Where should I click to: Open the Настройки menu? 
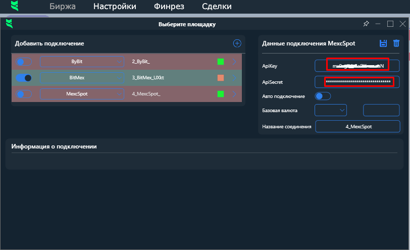(115, 7)
